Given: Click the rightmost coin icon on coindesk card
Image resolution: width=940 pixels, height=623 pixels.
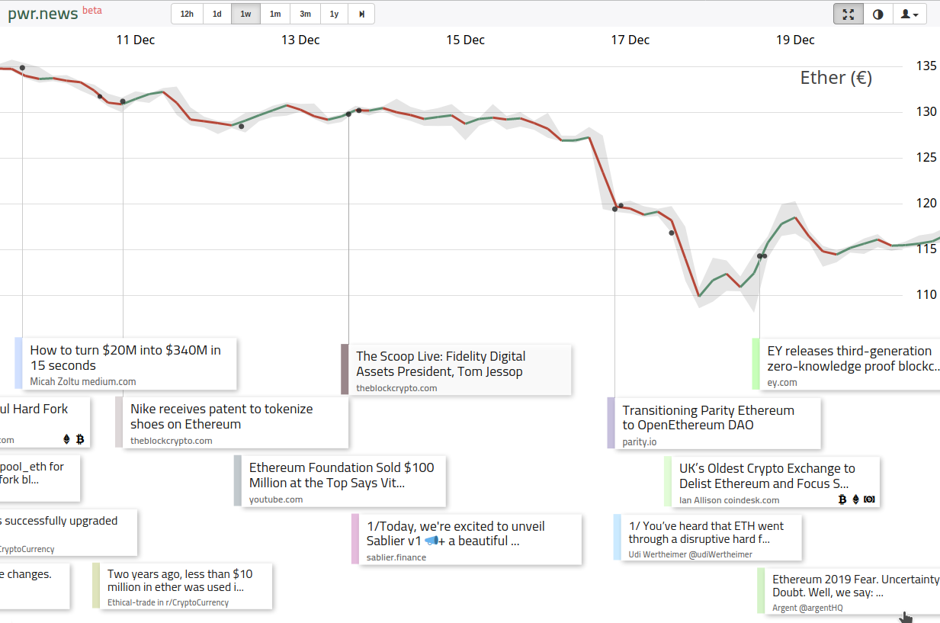Looking at the screenshot, I should [869, 499].
